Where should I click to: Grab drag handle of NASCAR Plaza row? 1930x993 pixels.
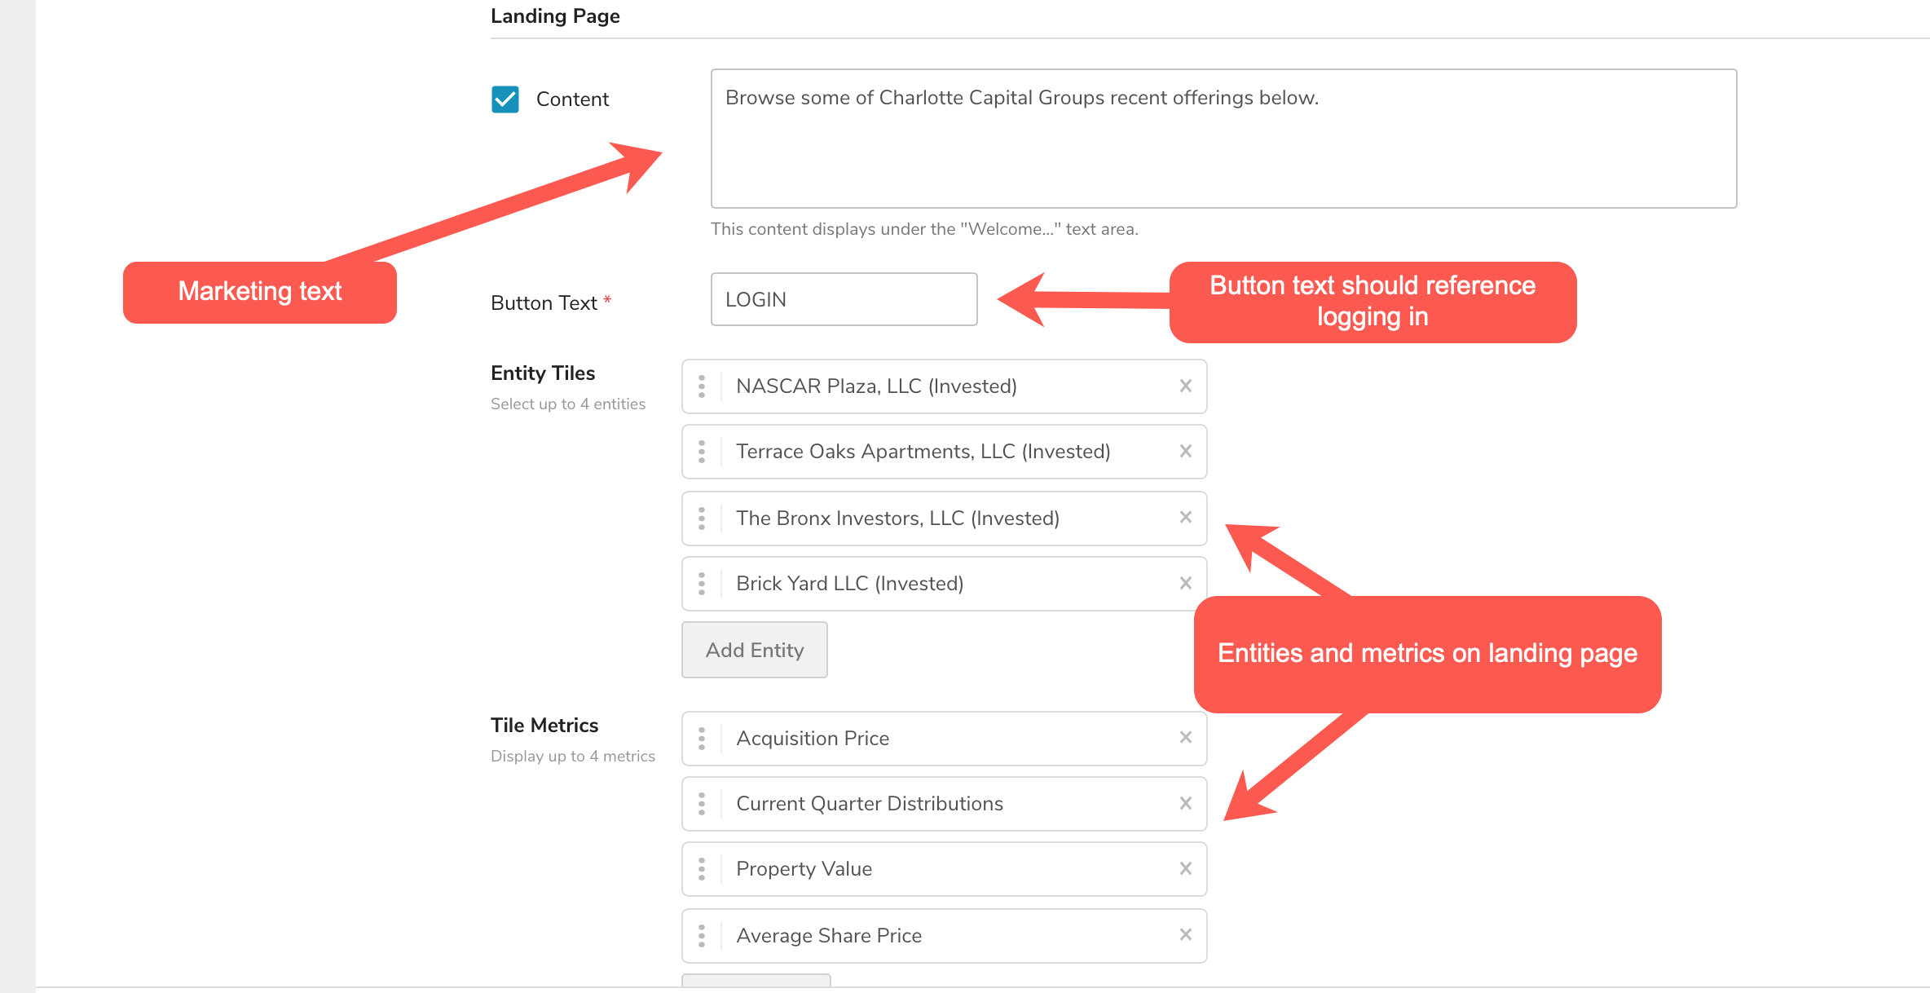click(702, 386)
